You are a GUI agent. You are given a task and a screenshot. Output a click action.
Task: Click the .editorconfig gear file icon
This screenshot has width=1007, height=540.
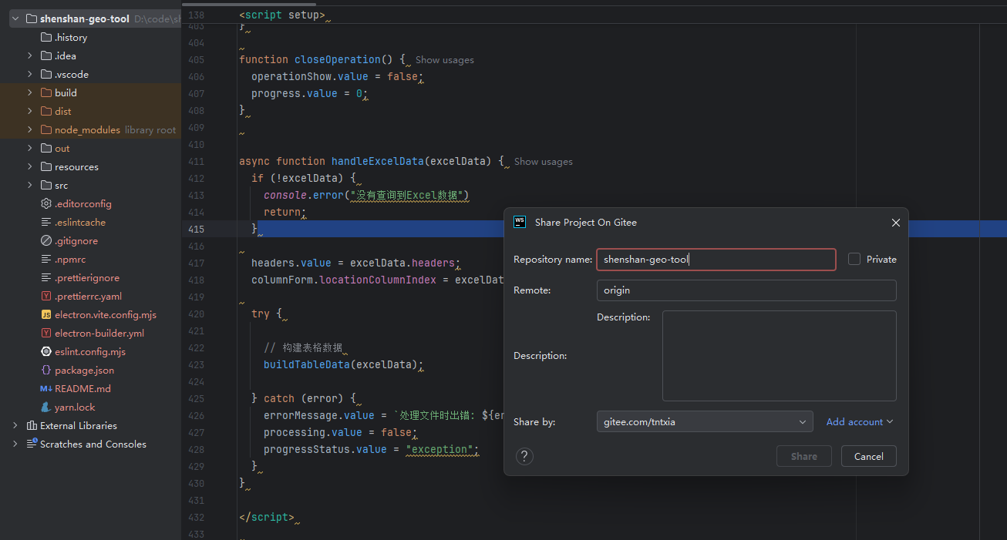(x=46, y=204)
